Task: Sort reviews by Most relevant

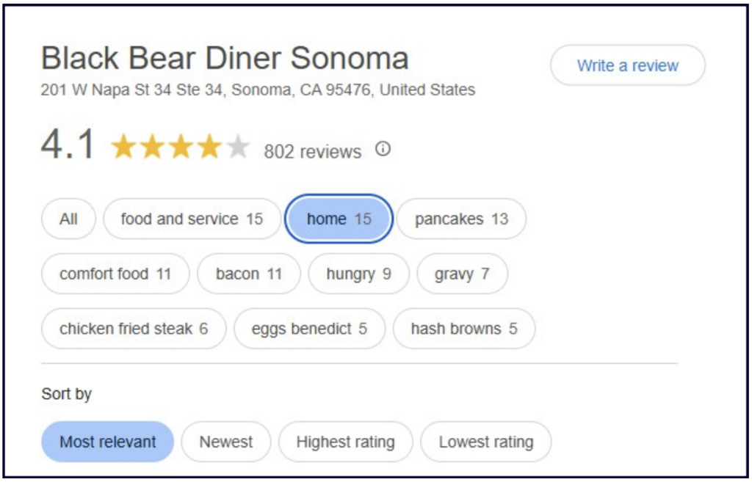Action: coord(107,442)
